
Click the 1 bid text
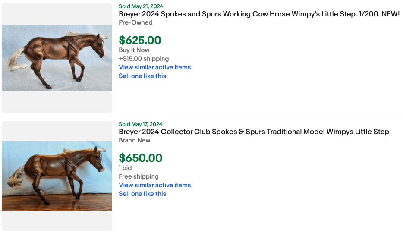[x=125, y=168]
